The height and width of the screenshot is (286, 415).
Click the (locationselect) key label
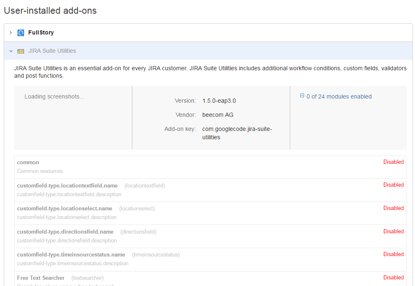pyautogui.click(x=137, y=208)
